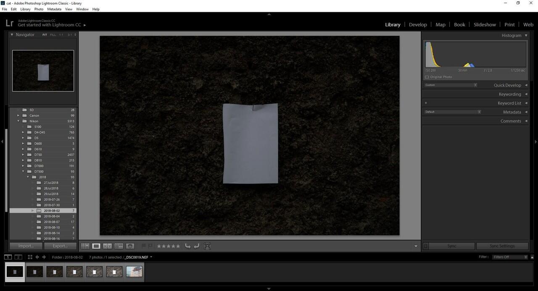Collapse the Nikon folder
The height and width of the screenshot is (291, 538).
18,121
